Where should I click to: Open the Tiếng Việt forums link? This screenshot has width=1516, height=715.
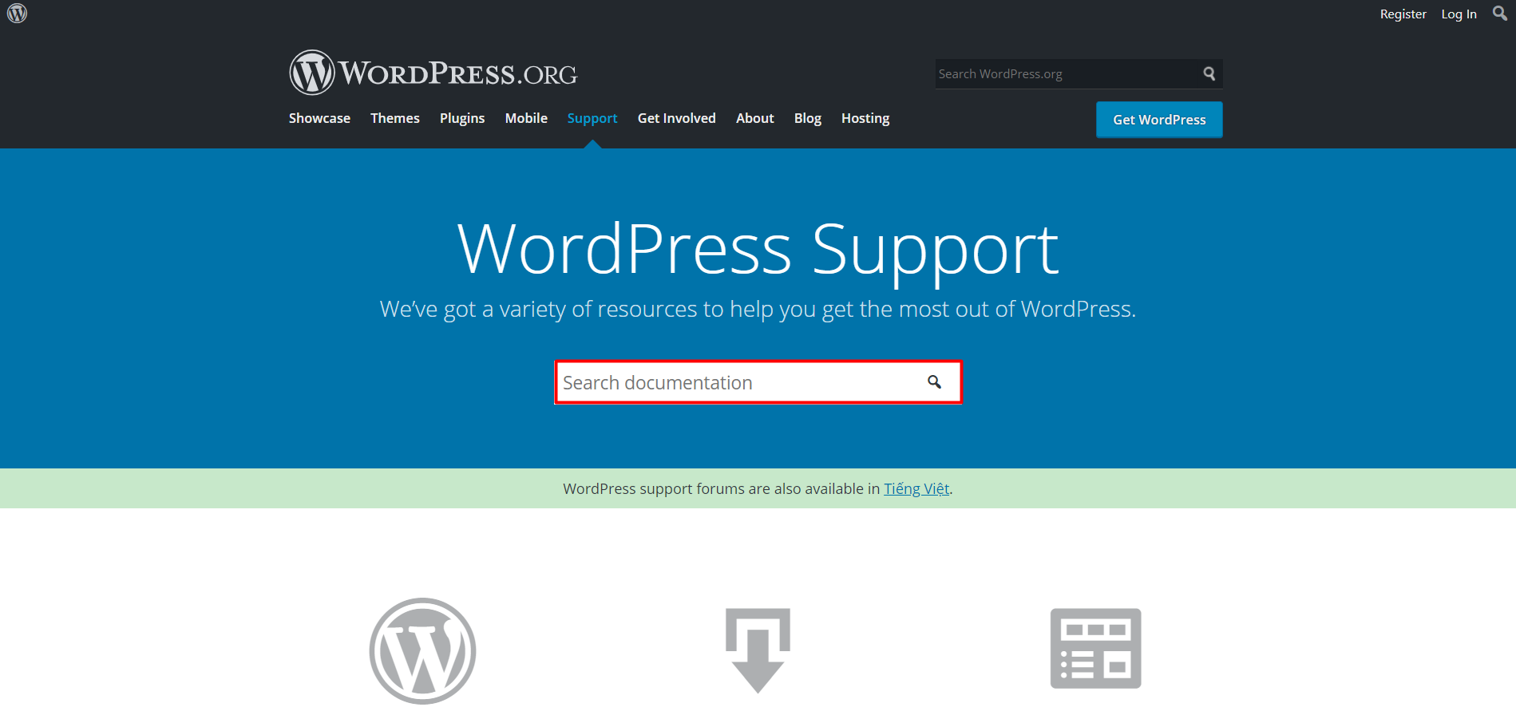[916, 488]
